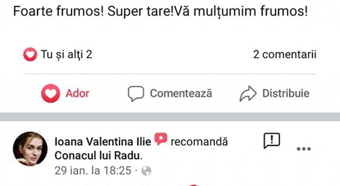Click the speech bubble comment icon
The height and width of the screenshot is (186, 340).
coord(136,94)
